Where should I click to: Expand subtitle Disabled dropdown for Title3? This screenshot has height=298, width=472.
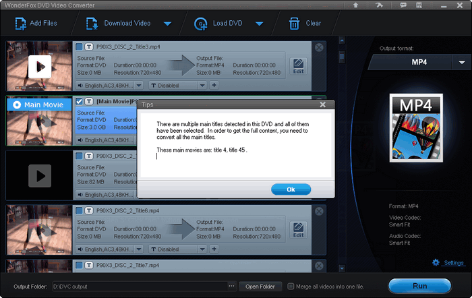click(202, 86)
